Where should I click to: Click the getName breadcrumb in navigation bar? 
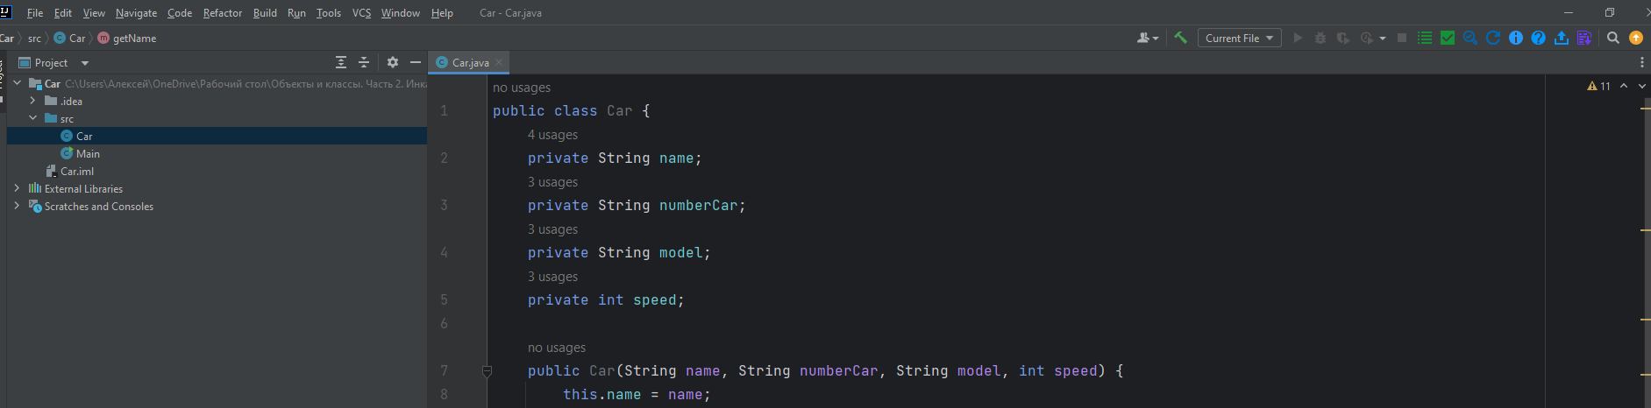[x=133, y=38]
